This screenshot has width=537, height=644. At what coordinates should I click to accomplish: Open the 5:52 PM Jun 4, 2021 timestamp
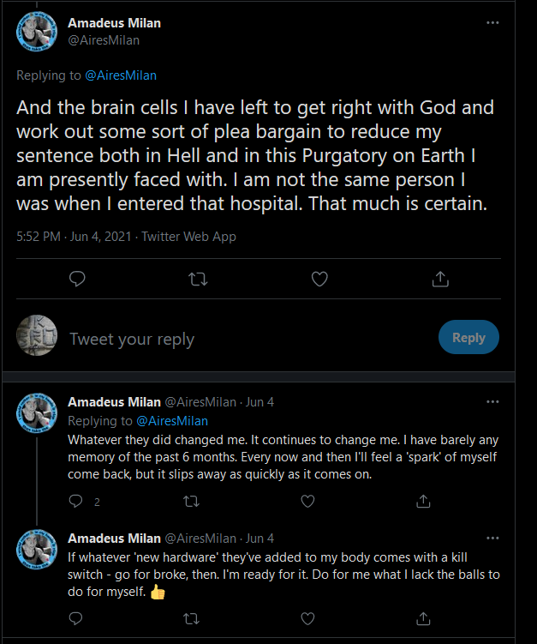[74, 237]
